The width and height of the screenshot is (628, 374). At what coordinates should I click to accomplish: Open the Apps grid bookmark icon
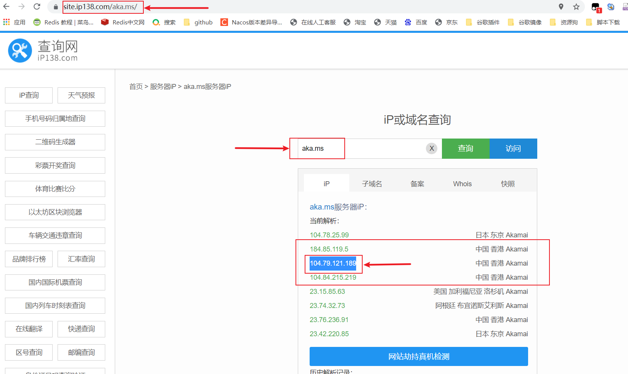click(x=6, y=22)
